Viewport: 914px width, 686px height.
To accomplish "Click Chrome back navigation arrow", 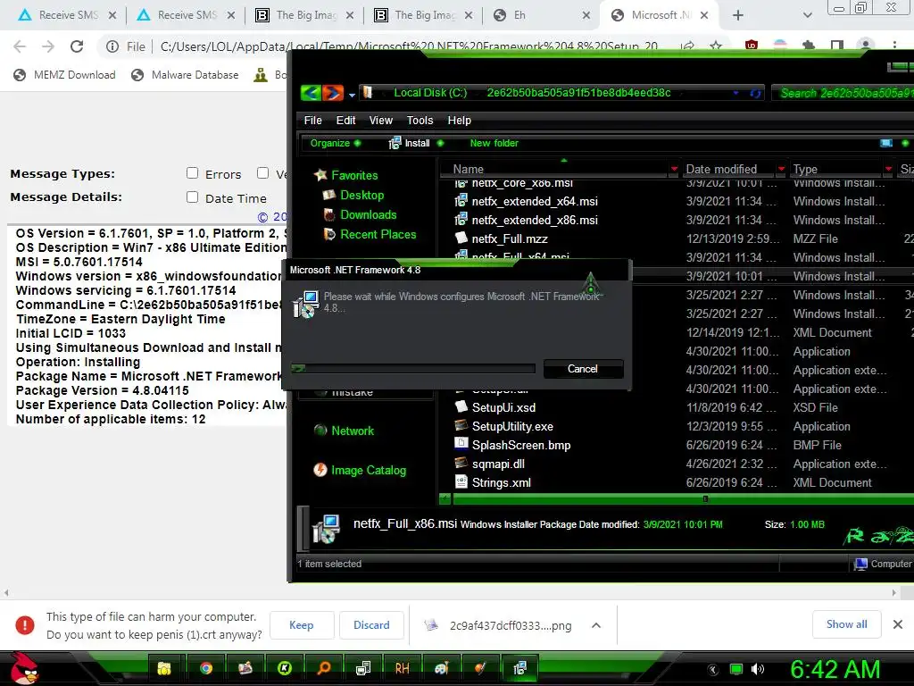I will (20, 46).
